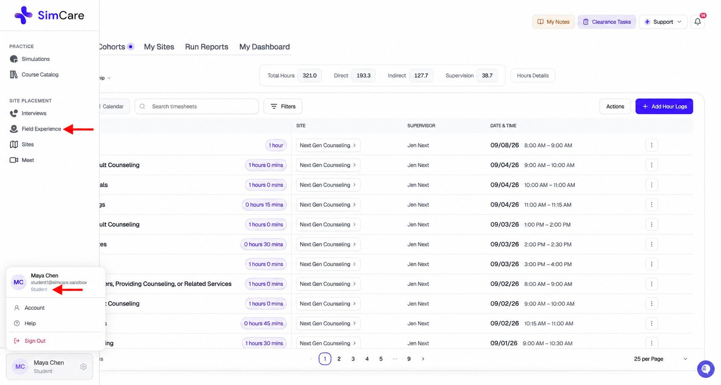Screen dimensions: 721x385
Task: Click the Search timesheets field
Action: pos(197,107)
